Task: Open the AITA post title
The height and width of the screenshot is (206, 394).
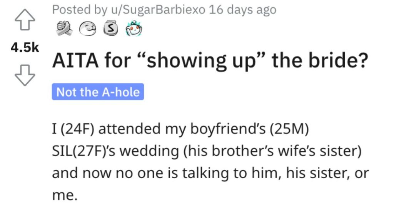Action: [210, 61]
